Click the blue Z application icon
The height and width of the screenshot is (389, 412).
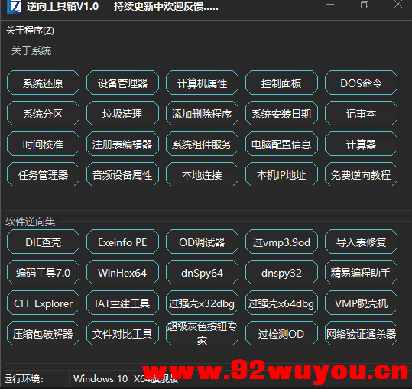[x=14, y=6]
